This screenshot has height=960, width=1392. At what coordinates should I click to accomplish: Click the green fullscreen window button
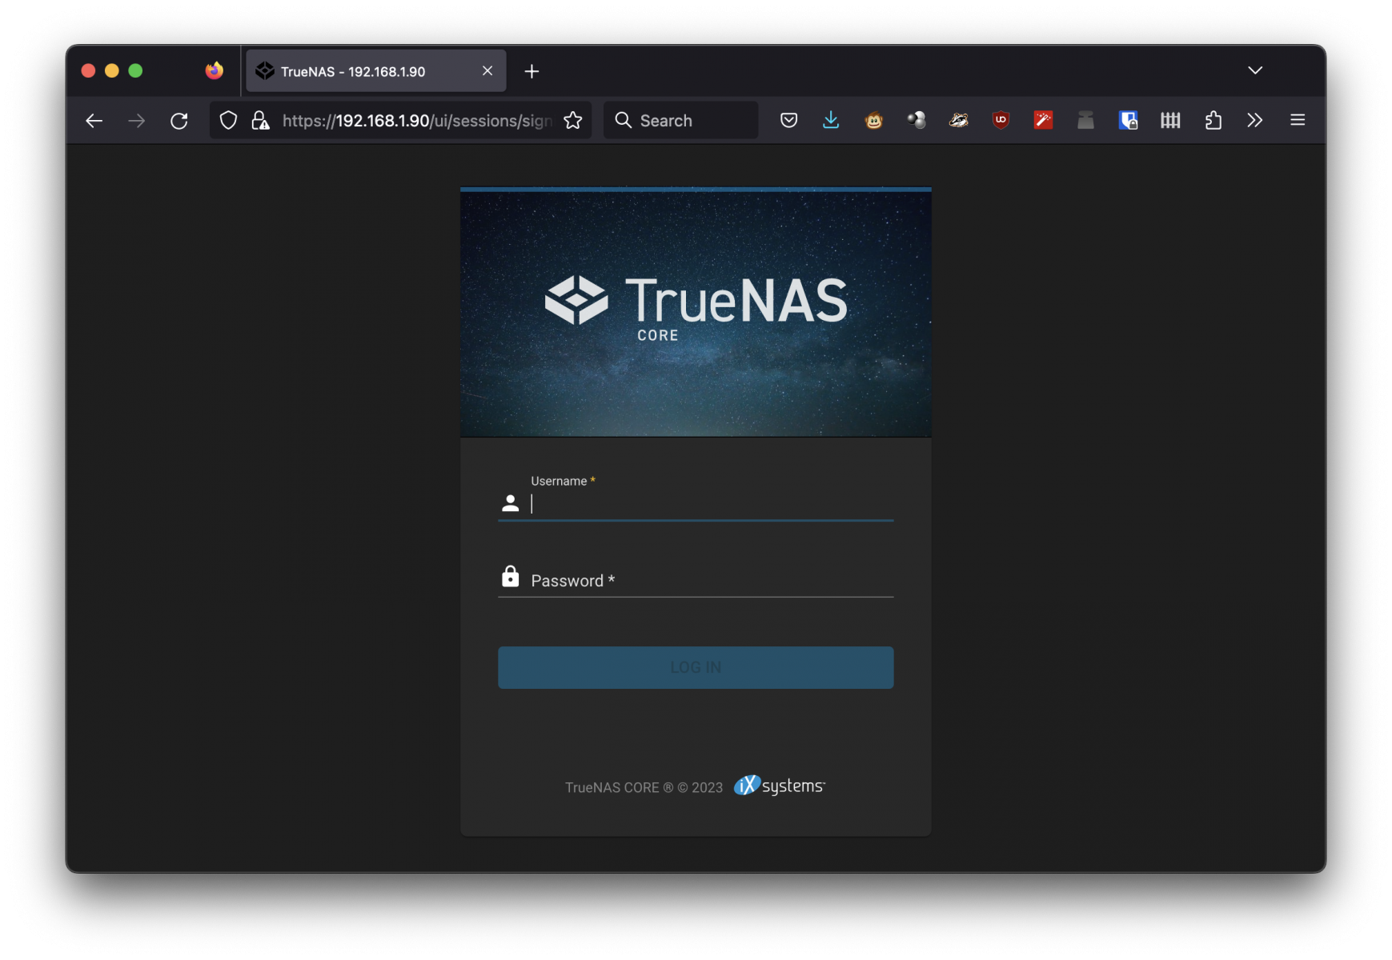(135, 71)
